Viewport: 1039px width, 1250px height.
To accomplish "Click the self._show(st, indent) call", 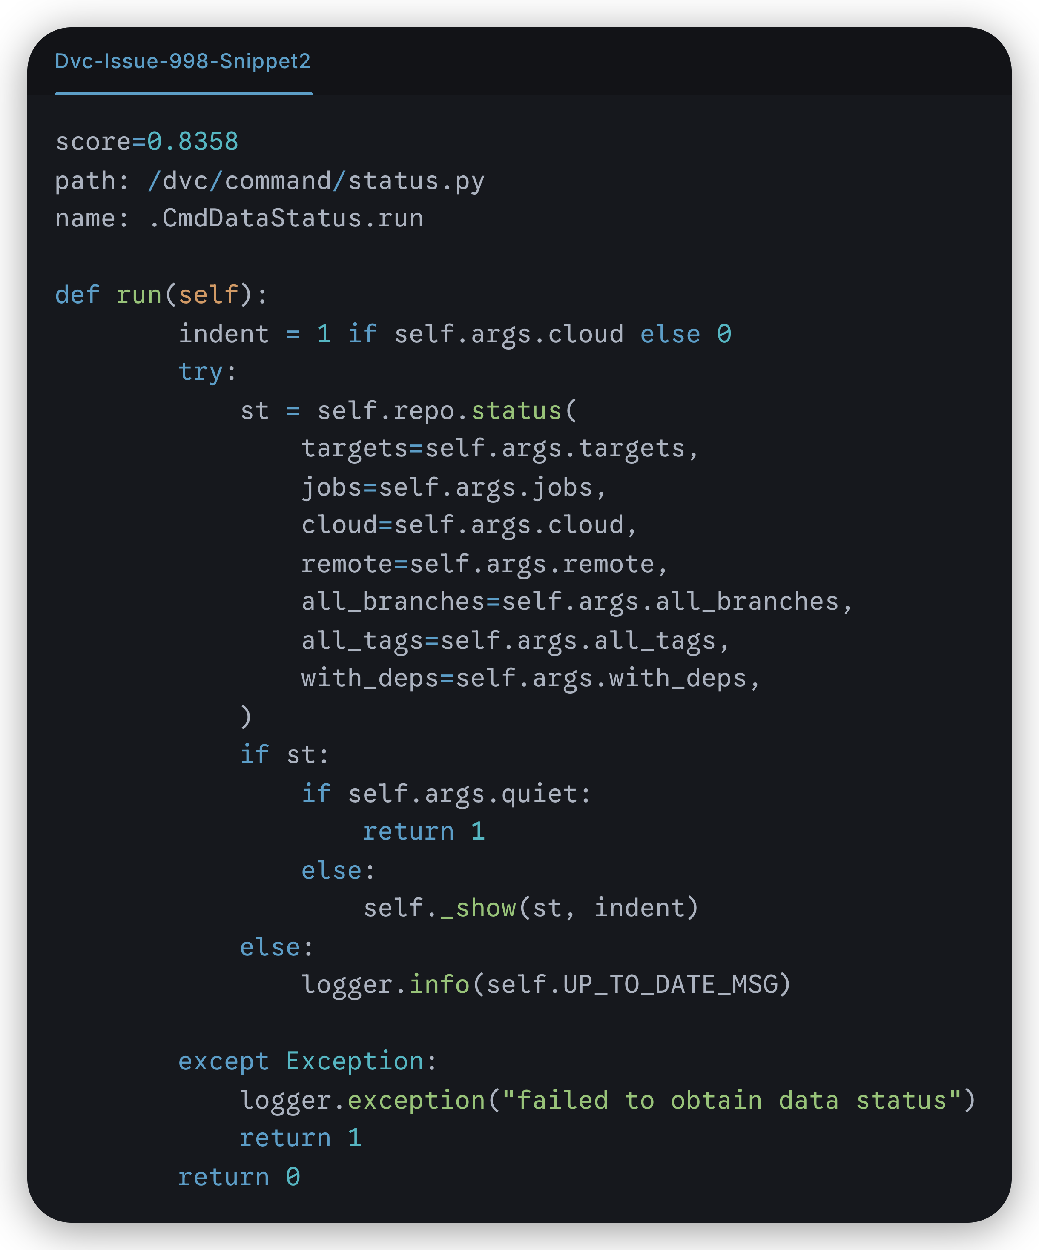I will [530, 908].
